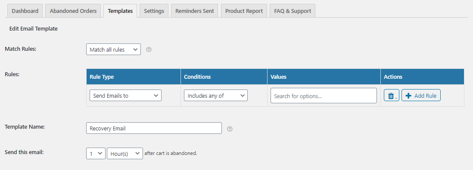This screenshot has width=473, height=170.
Task: Click the Add Rule button
Action: pyautogui.click(x=421, y=95)
